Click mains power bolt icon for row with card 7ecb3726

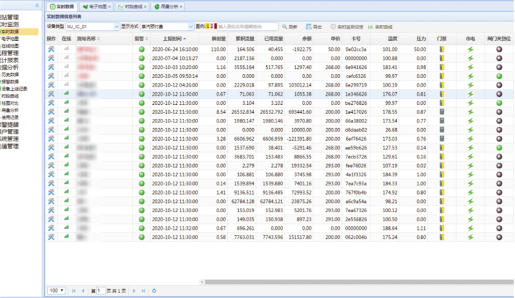click(470, 157)
